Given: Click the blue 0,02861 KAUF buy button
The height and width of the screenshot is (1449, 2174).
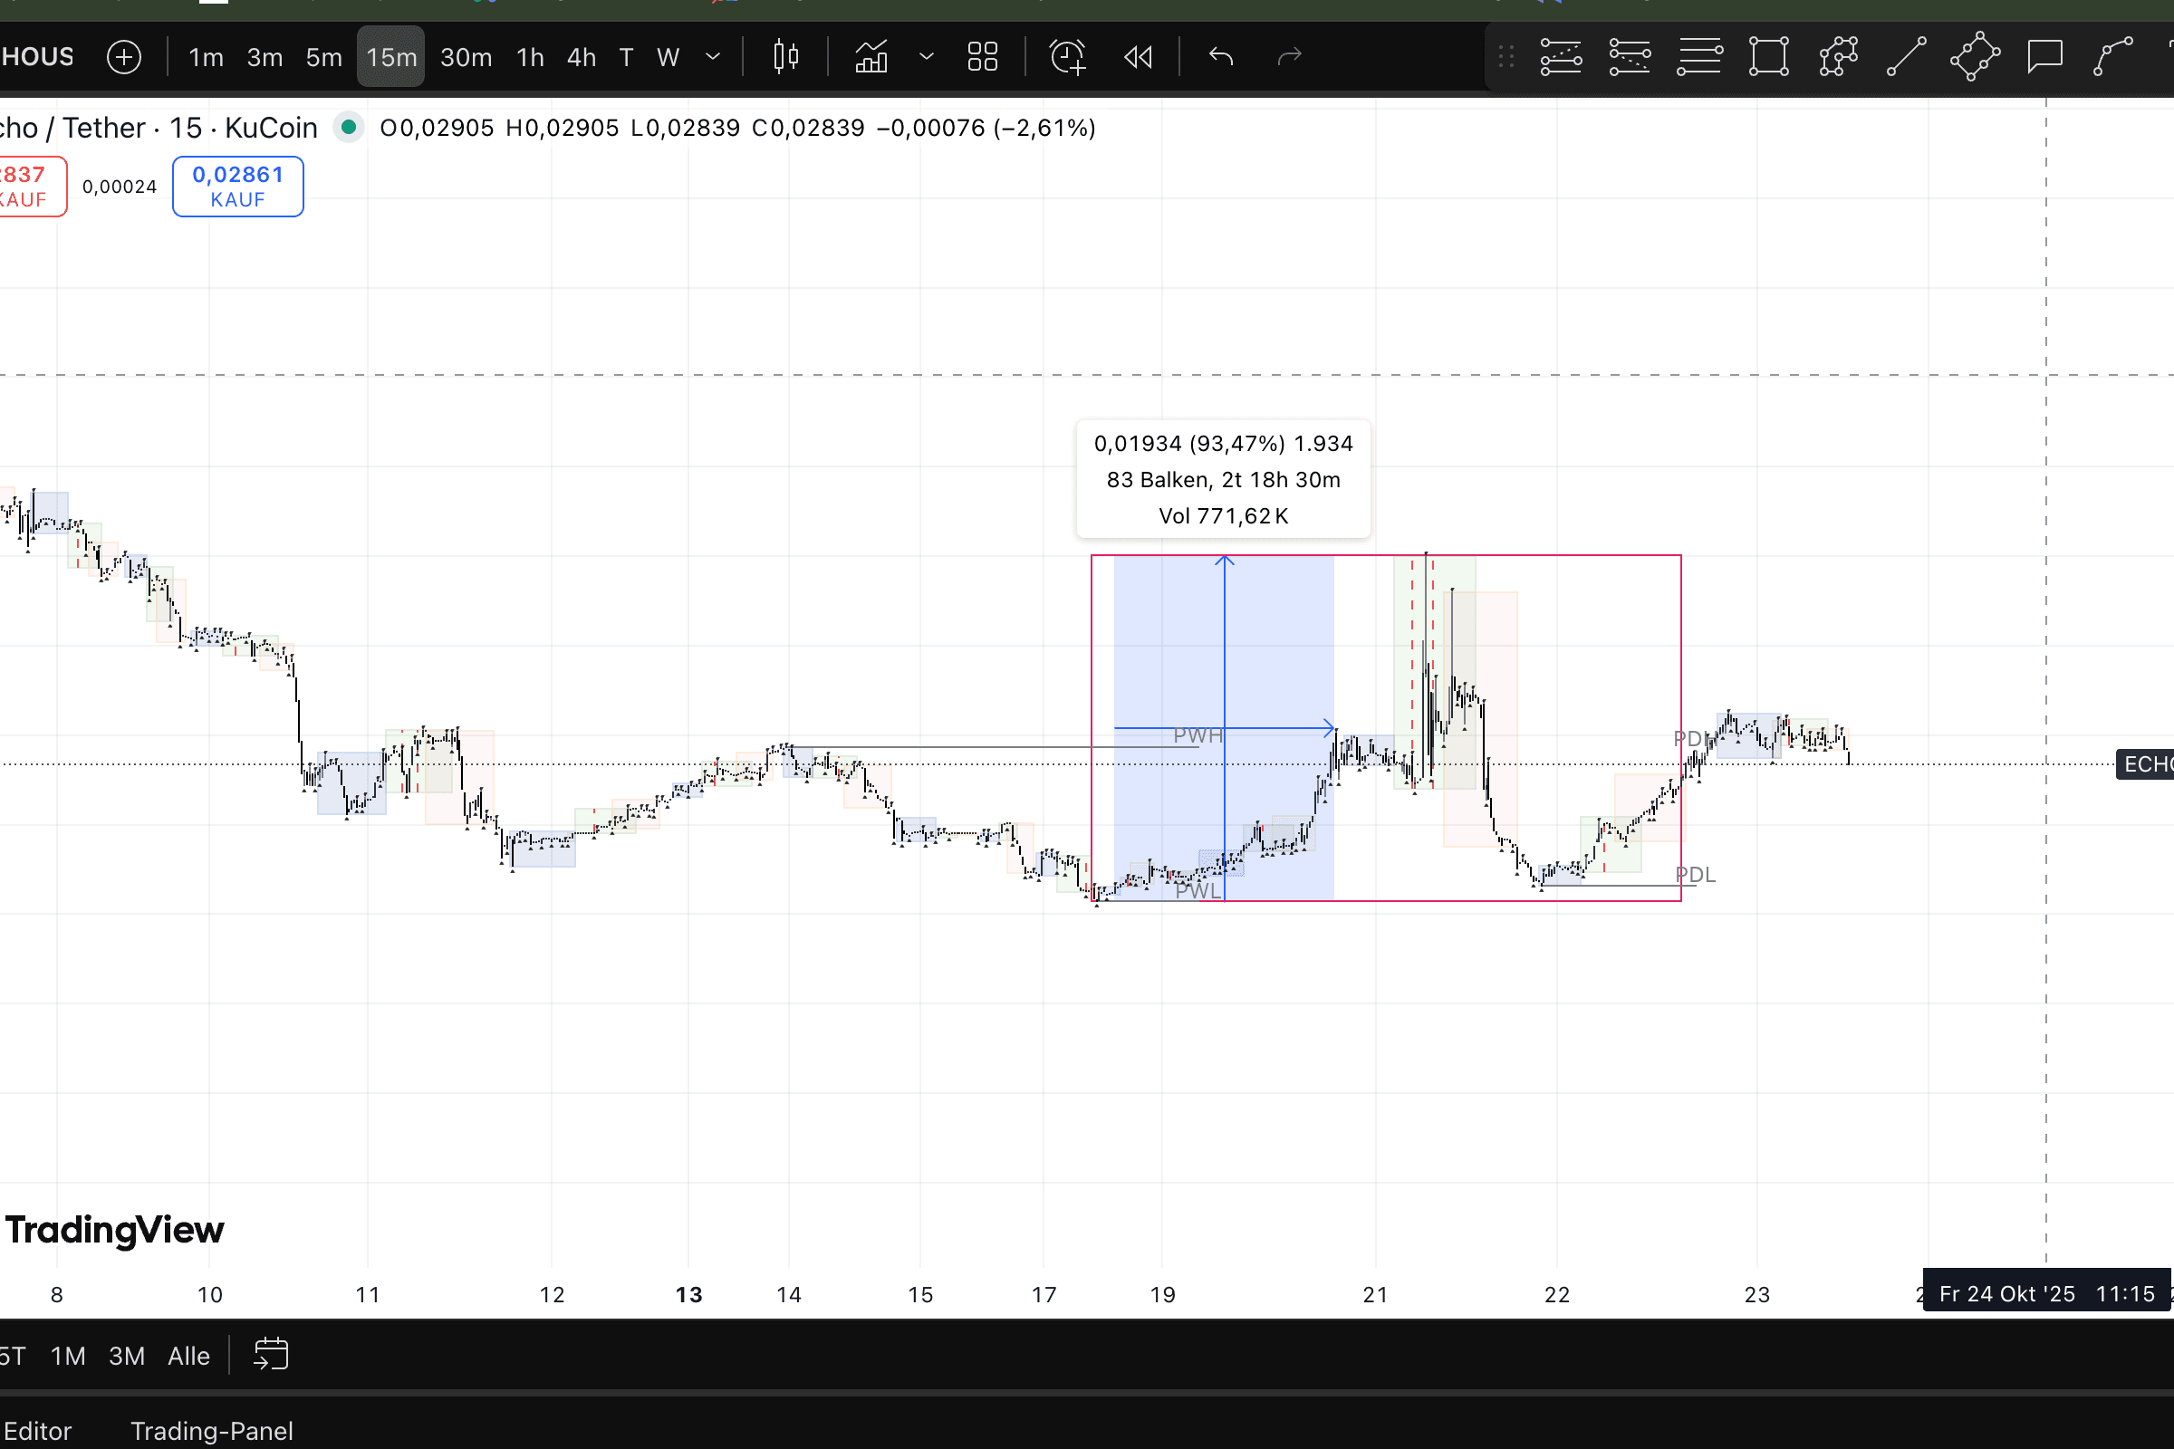Looking at the screenshot, I should (x=237, y=187).
